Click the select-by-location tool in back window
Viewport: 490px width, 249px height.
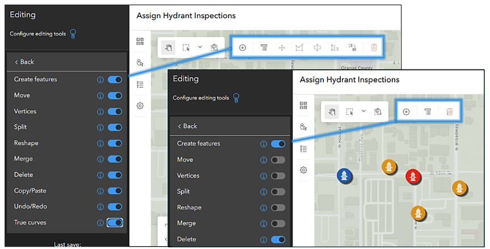pos(214,48)
